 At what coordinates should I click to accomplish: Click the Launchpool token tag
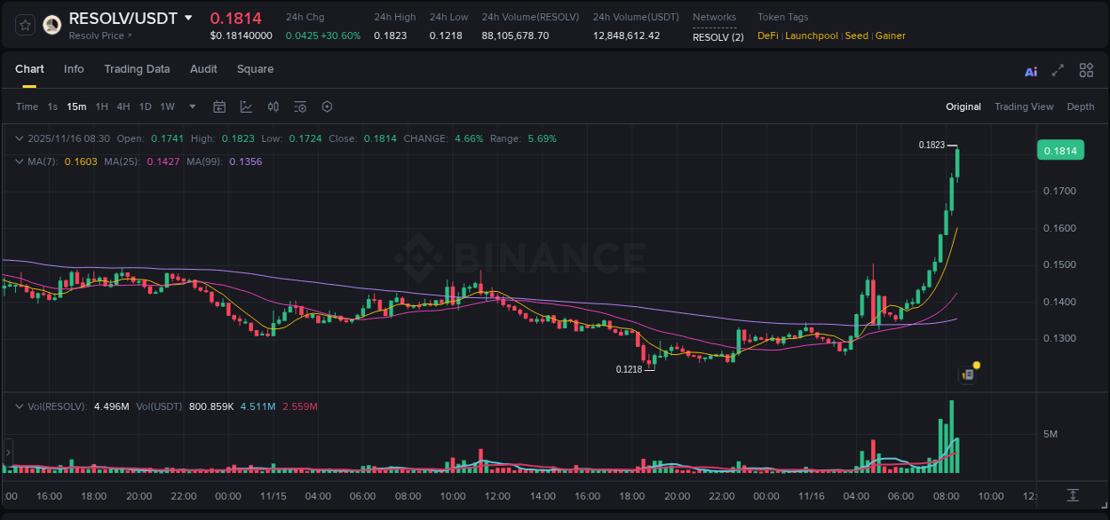click(x=811, y=35)
